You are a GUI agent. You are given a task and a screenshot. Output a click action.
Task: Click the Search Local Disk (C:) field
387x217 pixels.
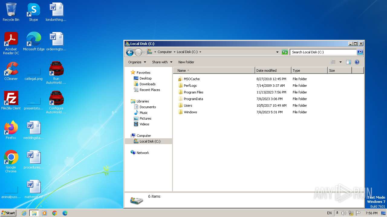click(323, 52)
